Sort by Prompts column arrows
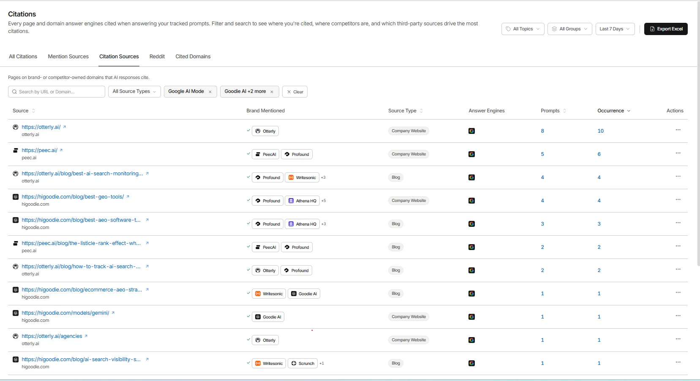 click(564, 111)
